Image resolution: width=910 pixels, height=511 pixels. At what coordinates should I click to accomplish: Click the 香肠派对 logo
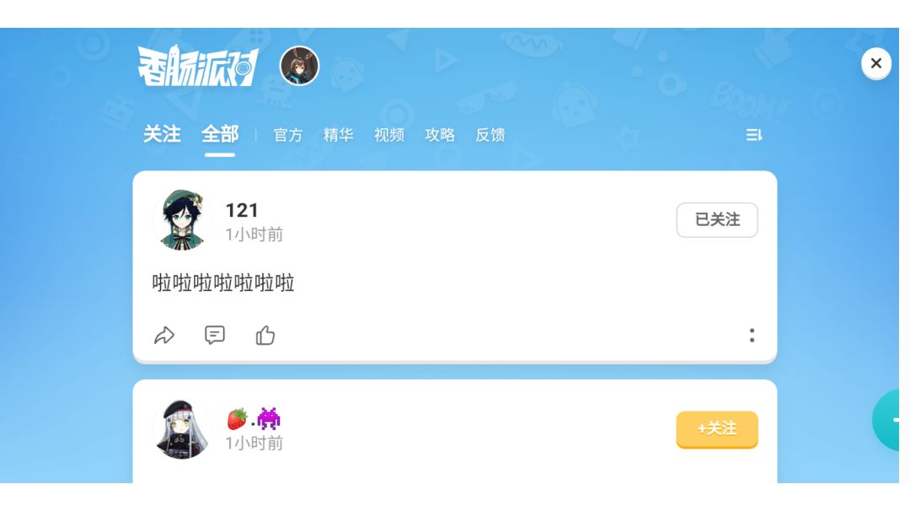coord(198,66)
